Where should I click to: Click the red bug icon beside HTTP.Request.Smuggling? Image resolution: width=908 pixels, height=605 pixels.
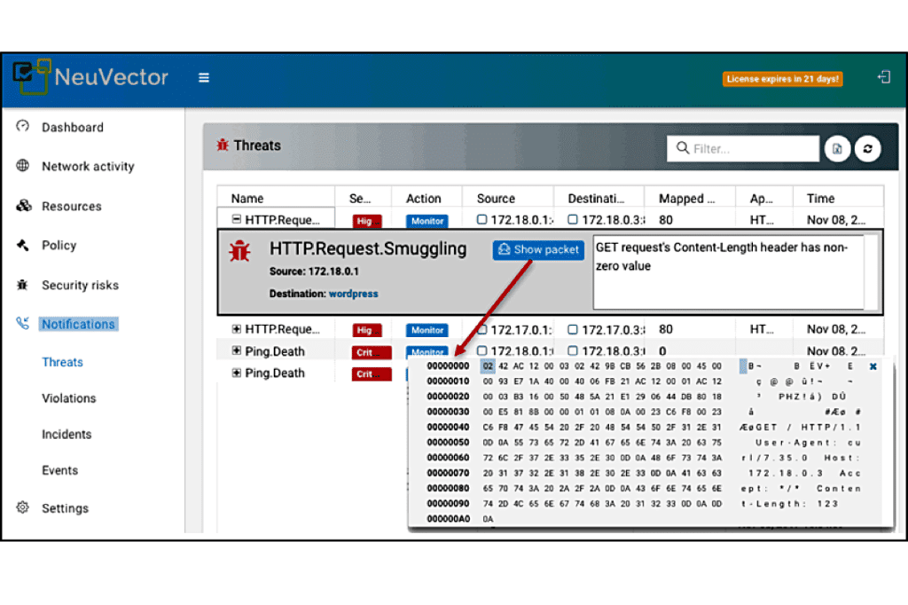pos(239,252)
